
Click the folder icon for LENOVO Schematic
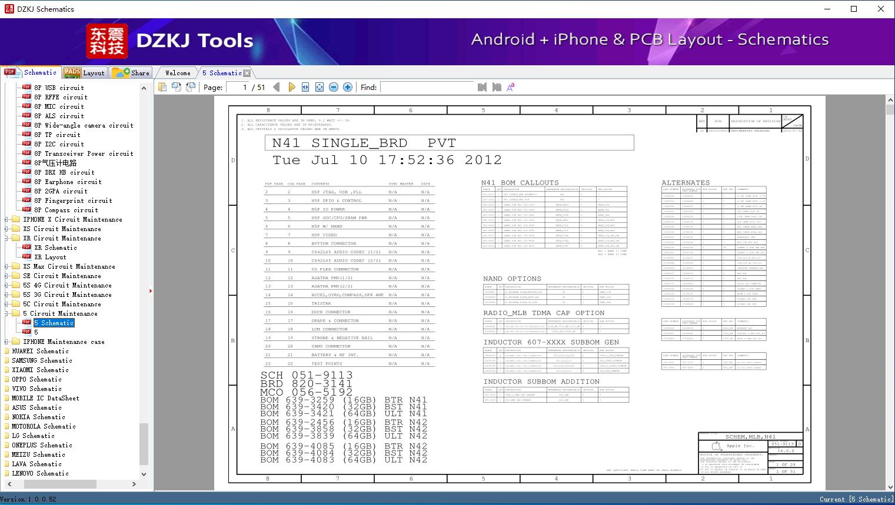tap(6, 473)
